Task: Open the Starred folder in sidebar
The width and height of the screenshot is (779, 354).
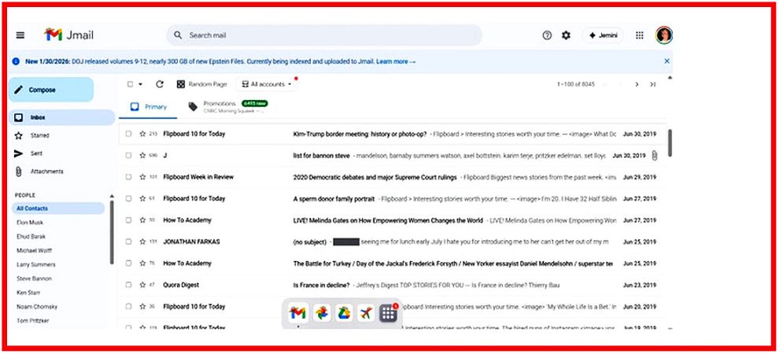Action: (39, 135)
